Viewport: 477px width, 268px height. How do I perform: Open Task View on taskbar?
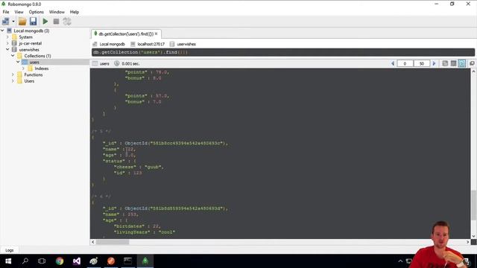coord(42,261)
